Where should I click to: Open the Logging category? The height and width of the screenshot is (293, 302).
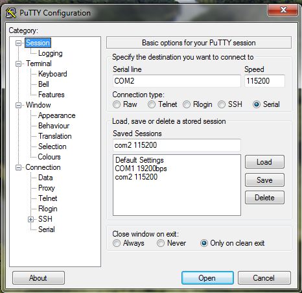point(51,53)
